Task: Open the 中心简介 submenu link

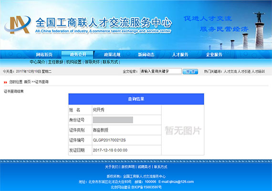Action: (x=37, y=62)
